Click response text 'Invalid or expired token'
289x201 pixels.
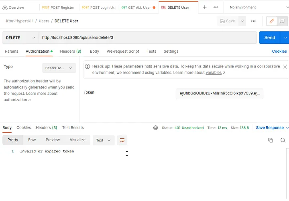(47, 151)
